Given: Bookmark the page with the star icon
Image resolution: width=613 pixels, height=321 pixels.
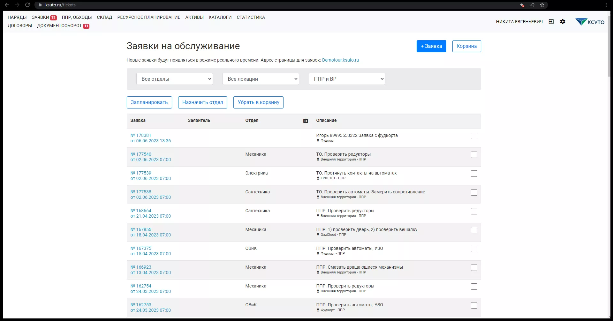Looking at the screenshot, I should click(x=542, y=5).
